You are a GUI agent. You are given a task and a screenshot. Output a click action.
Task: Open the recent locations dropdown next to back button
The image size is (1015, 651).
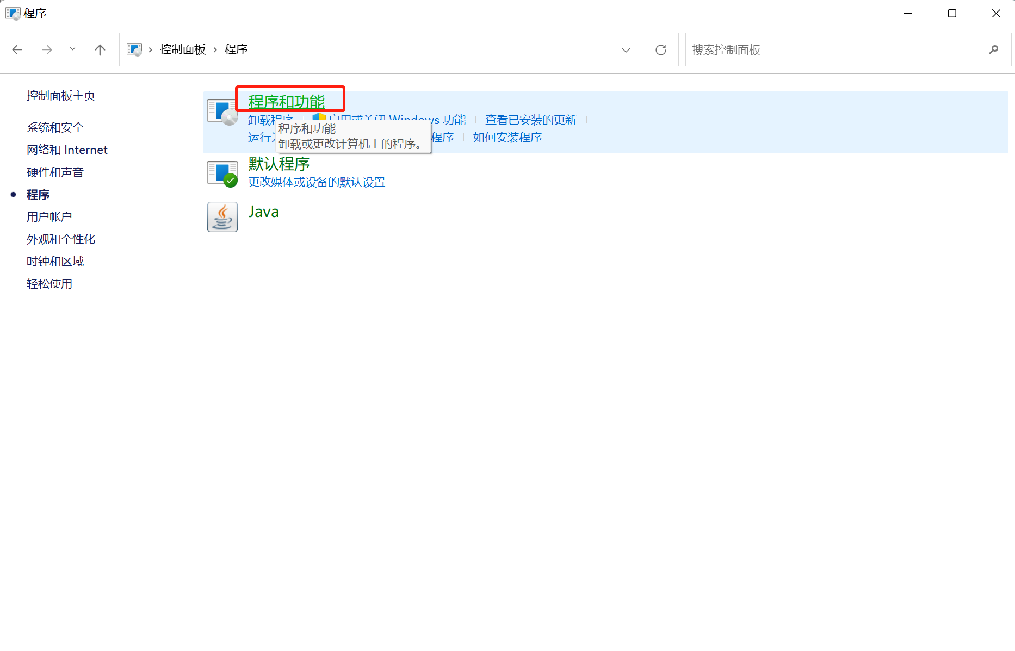click(x=72, y=49)
